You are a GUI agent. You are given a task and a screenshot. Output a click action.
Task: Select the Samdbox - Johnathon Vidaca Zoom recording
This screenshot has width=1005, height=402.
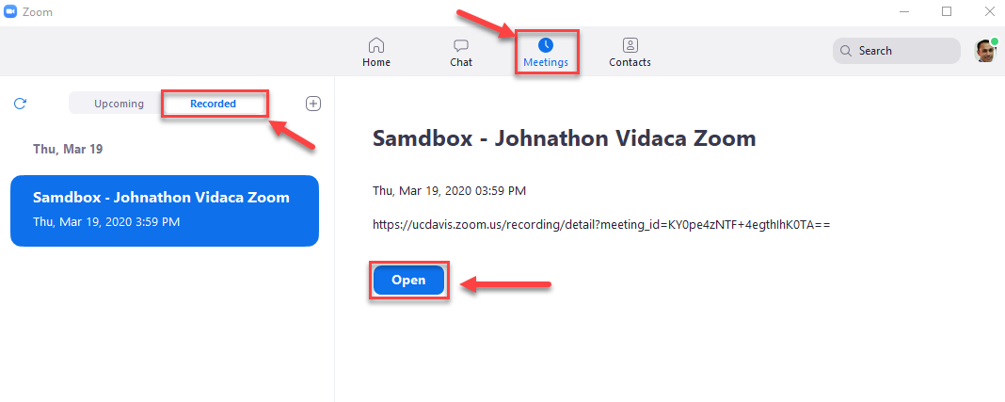coord(165,210)
